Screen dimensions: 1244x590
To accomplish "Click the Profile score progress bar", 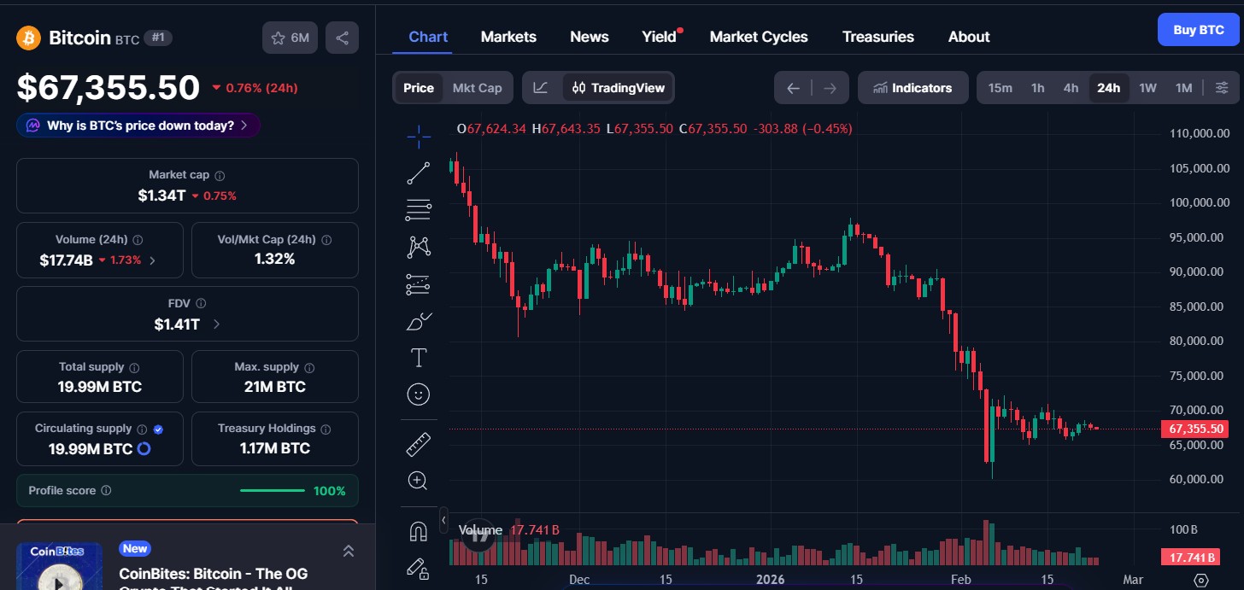I will click(272, 491).
